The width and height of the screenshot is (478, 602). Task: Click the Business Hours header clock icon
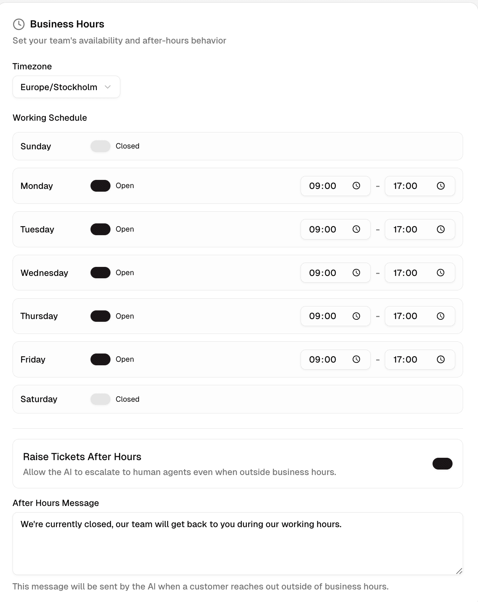tap(18, 24)
